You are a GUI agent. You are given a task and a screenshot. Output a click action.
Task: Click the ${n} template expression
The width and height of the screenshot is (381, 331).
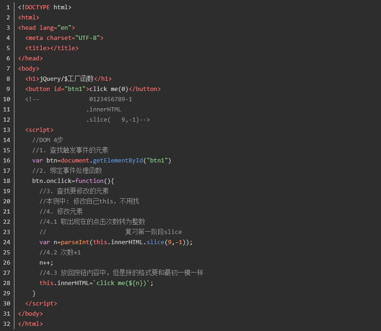pyautogui.click(x=137, y=283)
